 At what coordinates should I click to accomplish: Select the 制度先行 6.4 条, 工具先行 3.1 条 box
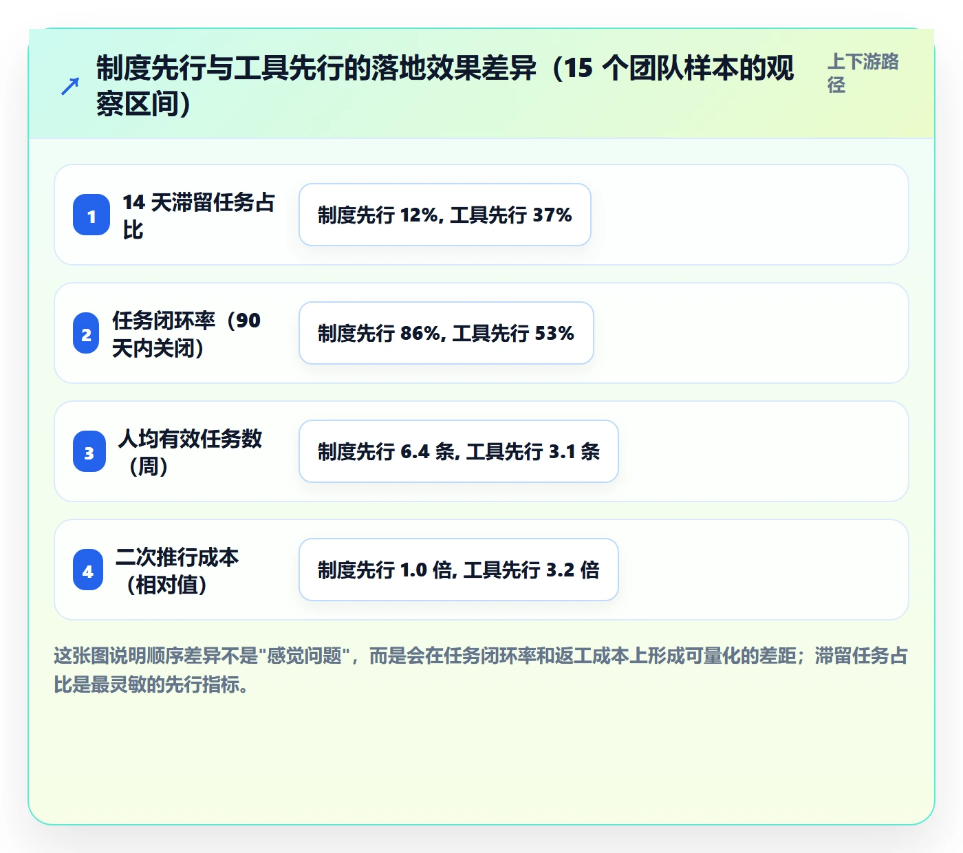pos(459,451)
